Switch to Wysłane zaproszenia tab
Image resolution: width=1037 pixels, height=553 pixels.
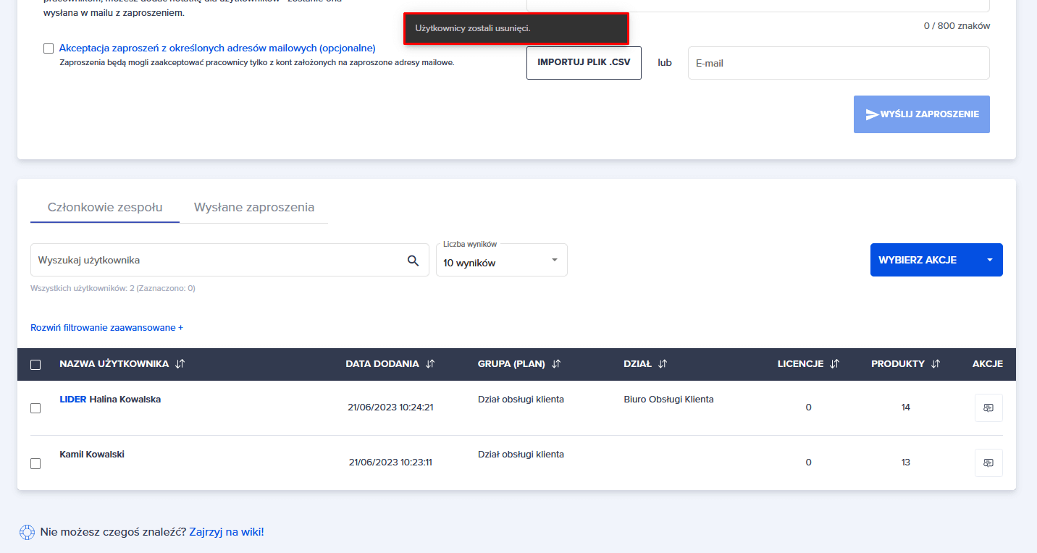point(254,207)
